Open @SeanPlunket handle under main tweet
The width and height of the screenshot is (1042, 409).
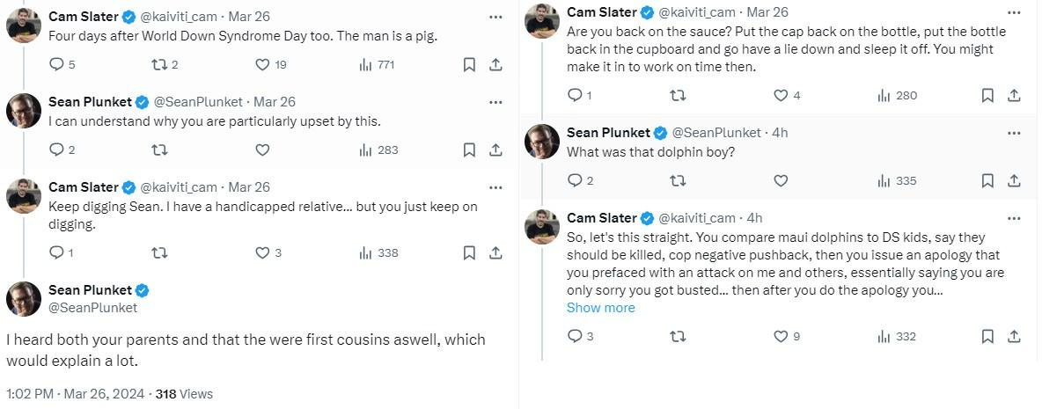(93, 308)
